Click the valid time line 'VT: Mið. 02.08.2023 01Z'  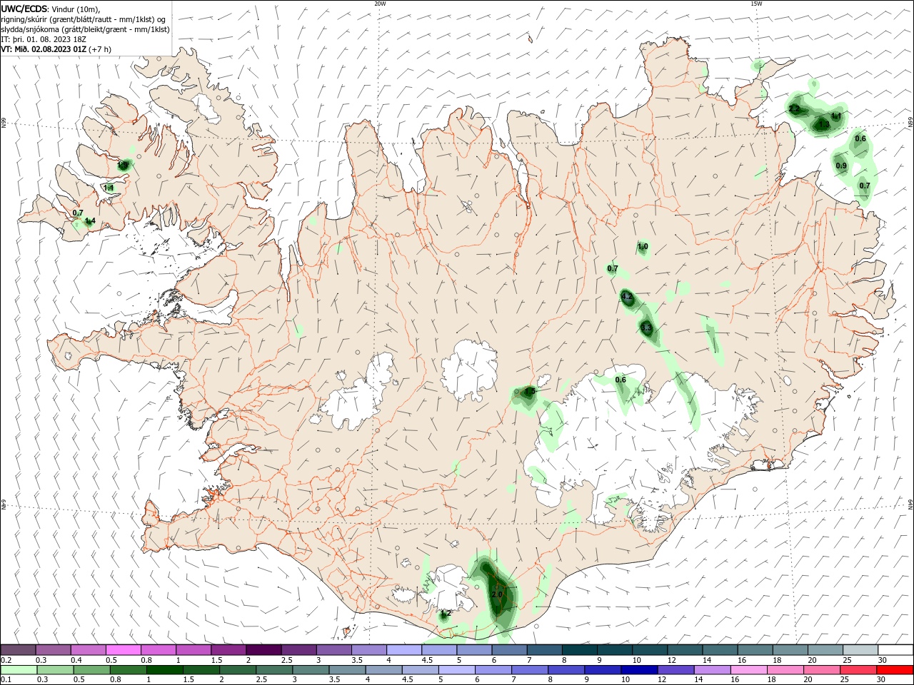pyautogui.click(x=44, y=49)
